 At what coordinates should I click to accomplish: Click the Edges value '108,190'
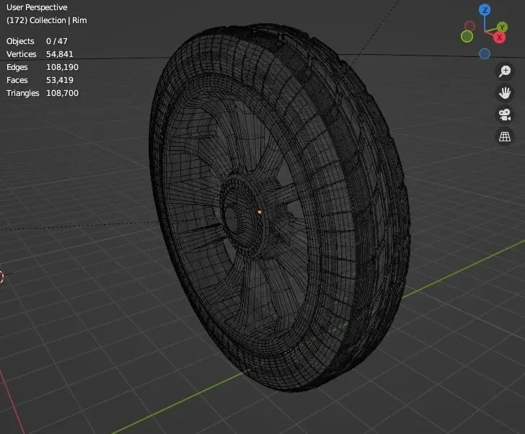(62, 67)
